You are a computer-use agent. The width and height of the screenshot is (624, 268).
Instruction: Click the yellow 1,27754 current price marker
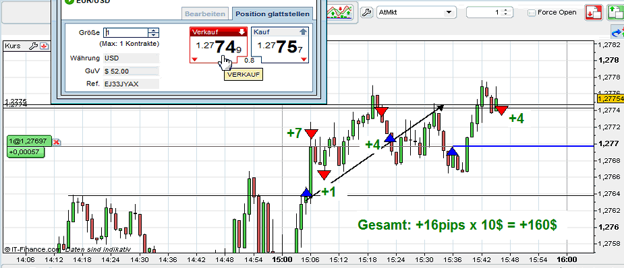pyautogui.click(x=611, y=98)
